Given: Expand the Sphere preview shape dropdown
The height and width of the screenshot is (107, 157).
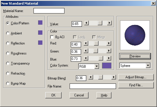Looking at the screenshot, I should click(148, 66).
